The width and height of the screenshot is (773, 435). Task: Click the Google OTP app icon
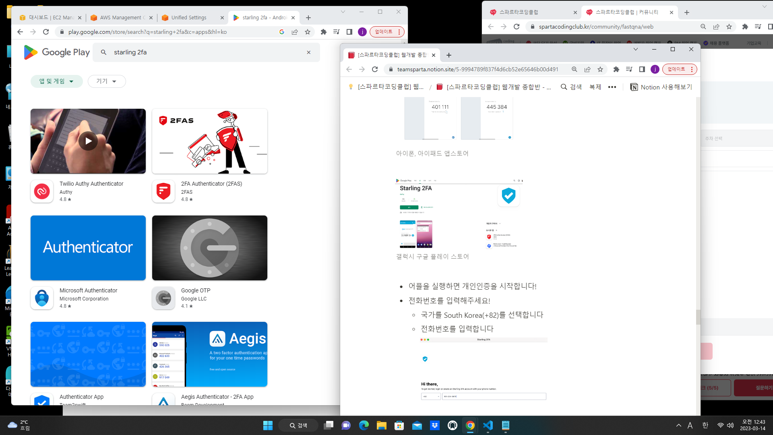tap(163, 298)
